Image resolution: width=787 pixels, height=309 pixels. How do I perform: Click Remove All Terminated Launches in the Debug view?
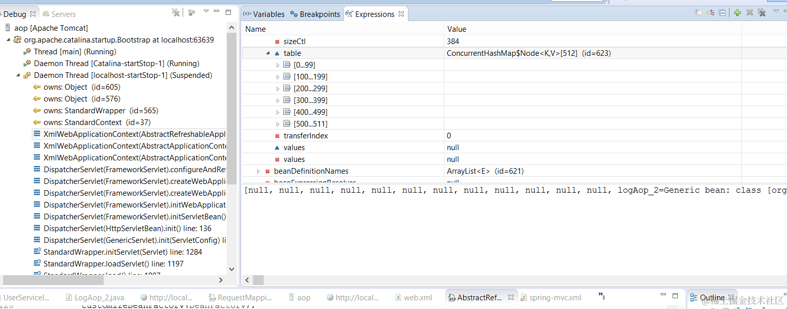coord(176,12)
